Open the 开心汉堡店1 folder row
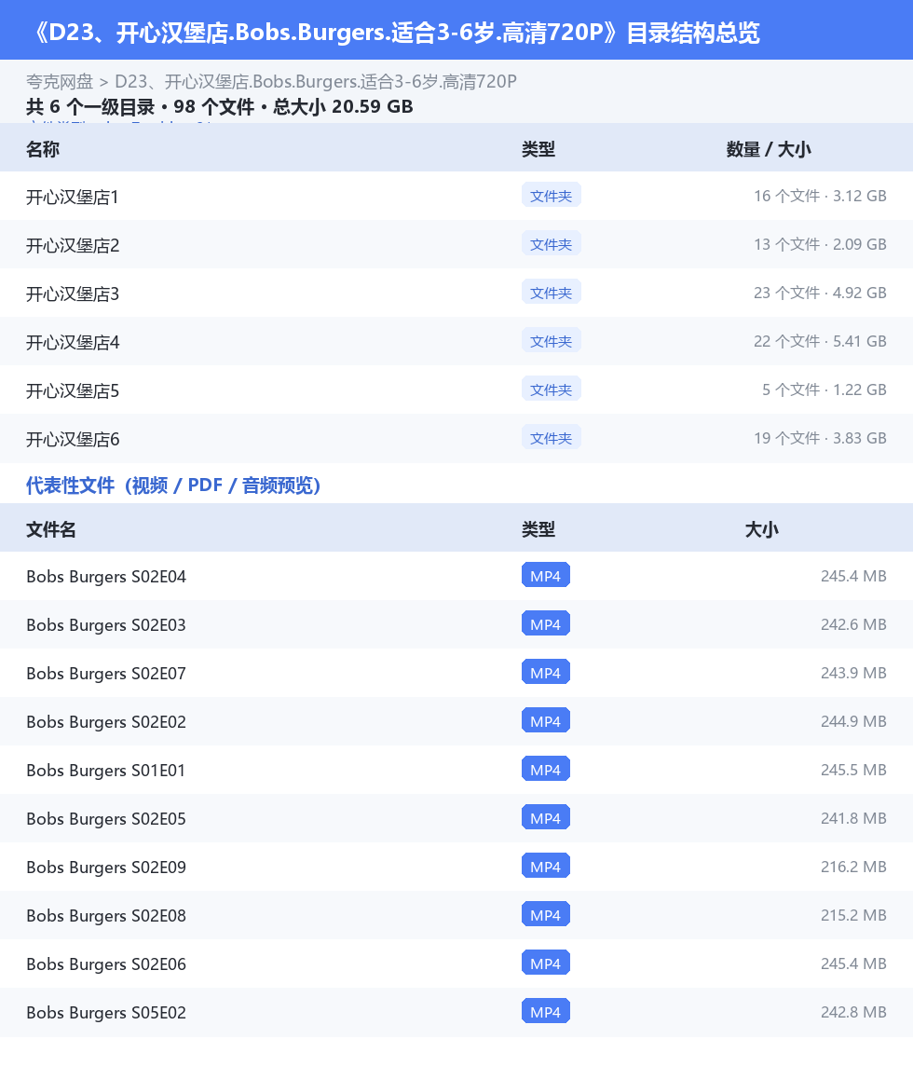The height and width of the screenshot is (1066, 913). coord(456,196)
